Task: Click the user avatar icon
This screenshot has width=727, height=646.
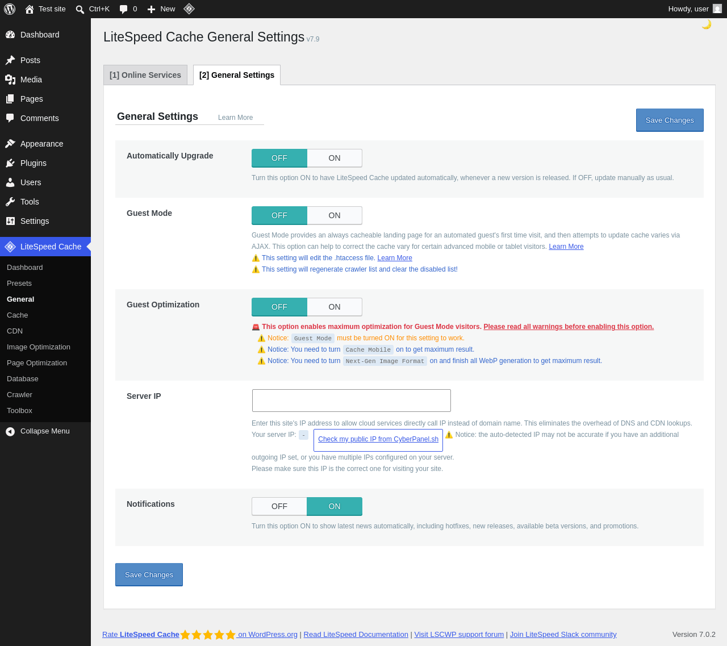Action: point(717,9)
